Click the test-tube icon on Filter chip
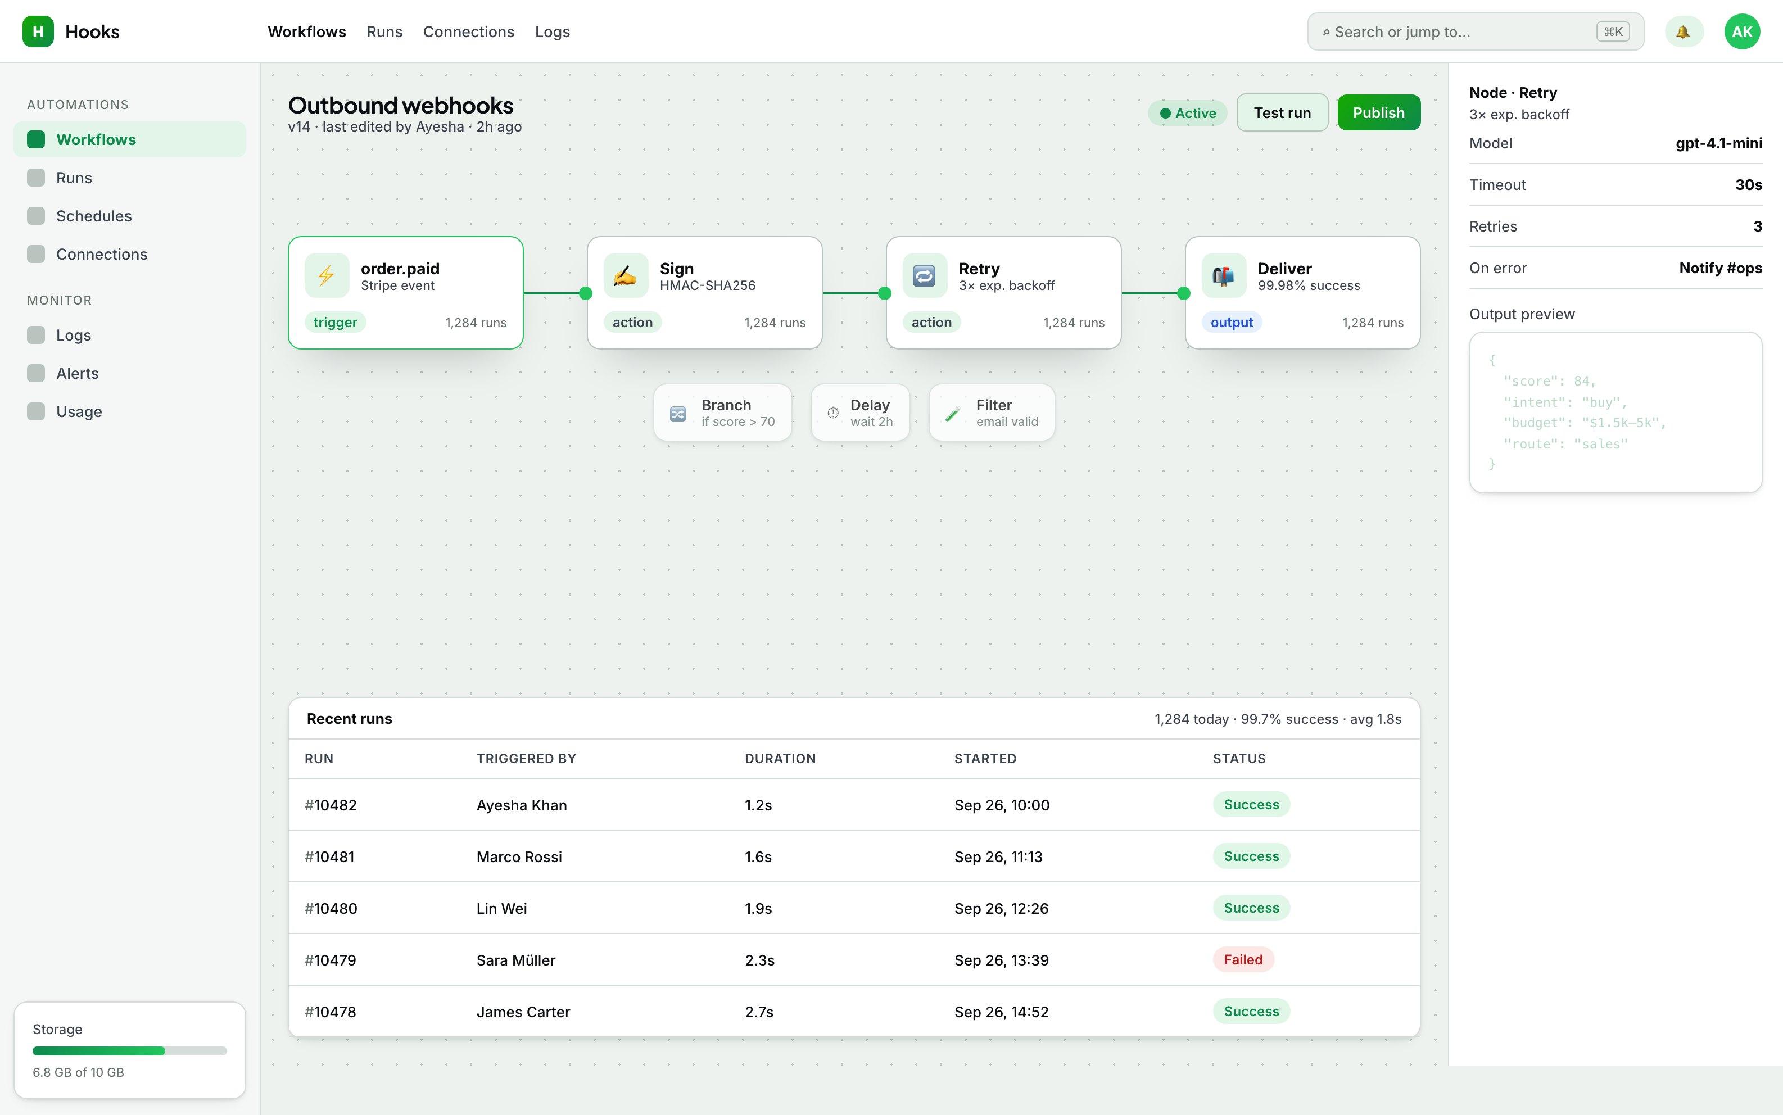 point(952,414)
